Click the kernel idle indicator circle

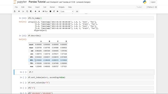pyautogui.click(x=156, y=7)
